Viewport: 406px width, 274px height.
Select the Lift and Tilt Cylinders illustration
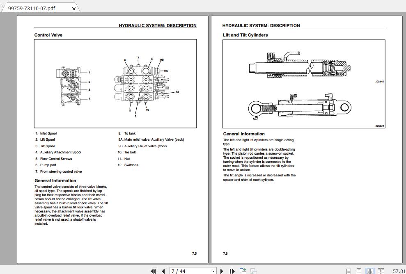(x=304, y=84)
